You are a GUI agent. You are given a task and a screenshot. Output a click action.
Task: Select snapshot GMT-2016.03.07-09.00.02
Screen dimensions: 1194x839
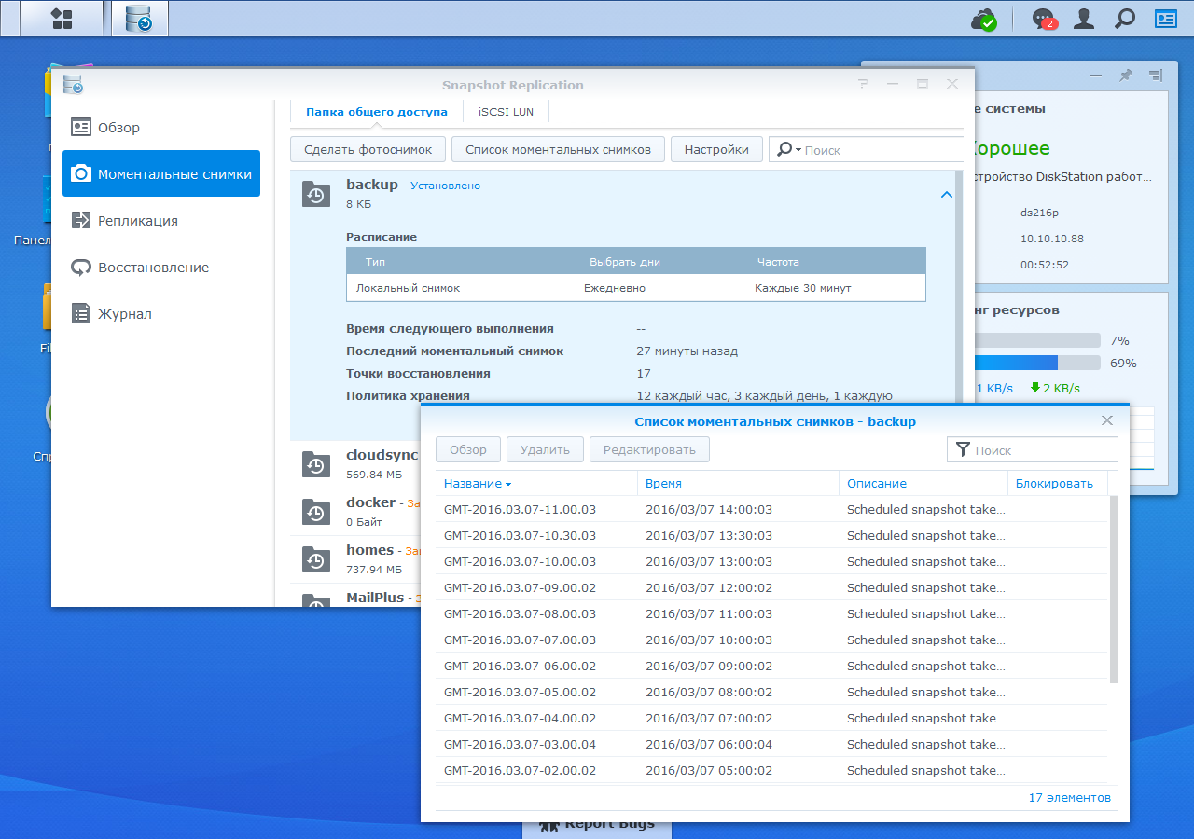(x=771, y=588)
